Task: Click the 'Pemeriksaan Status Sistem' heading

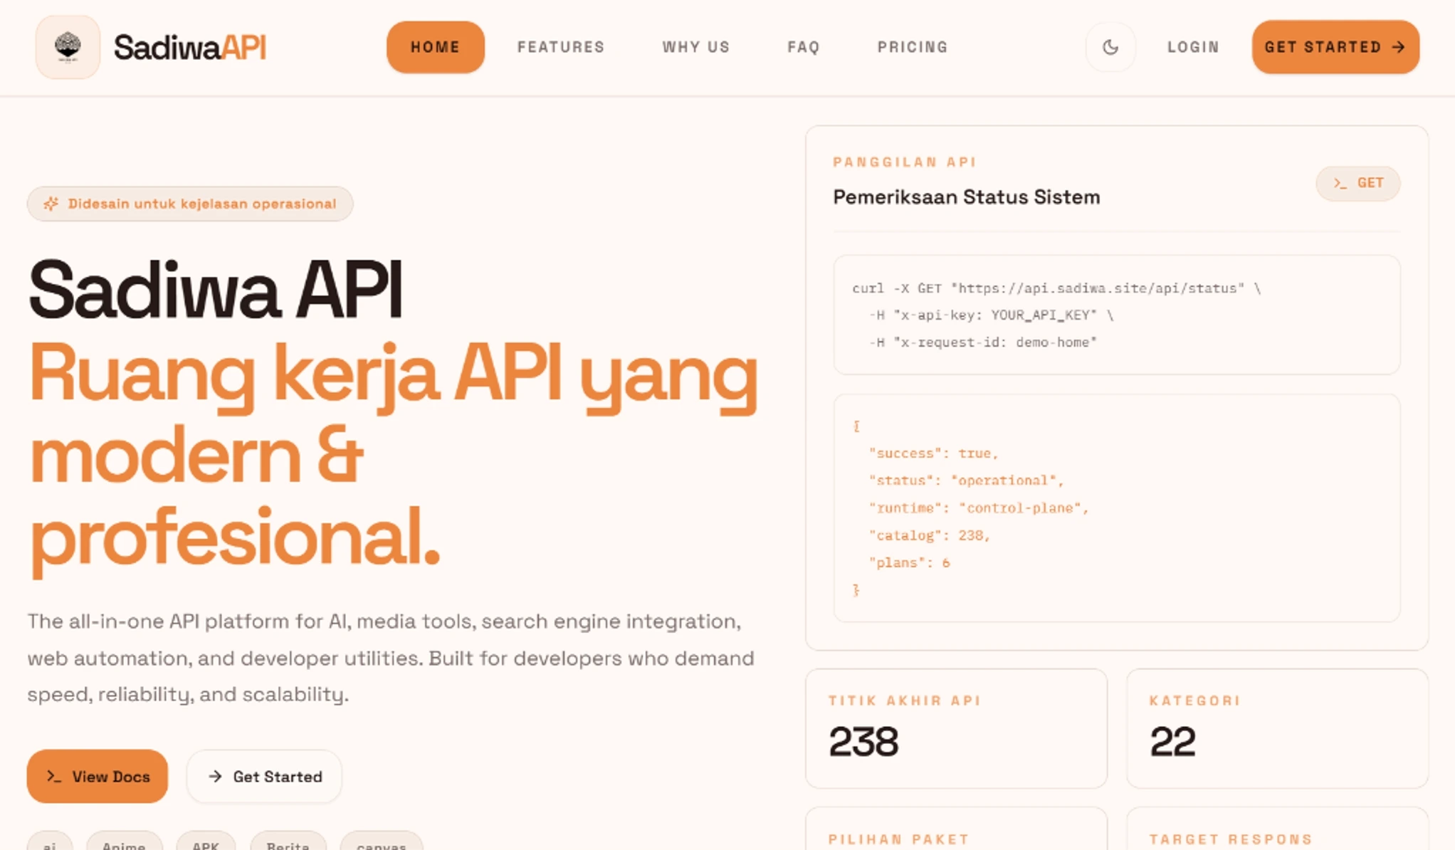Action: (966, 197)
